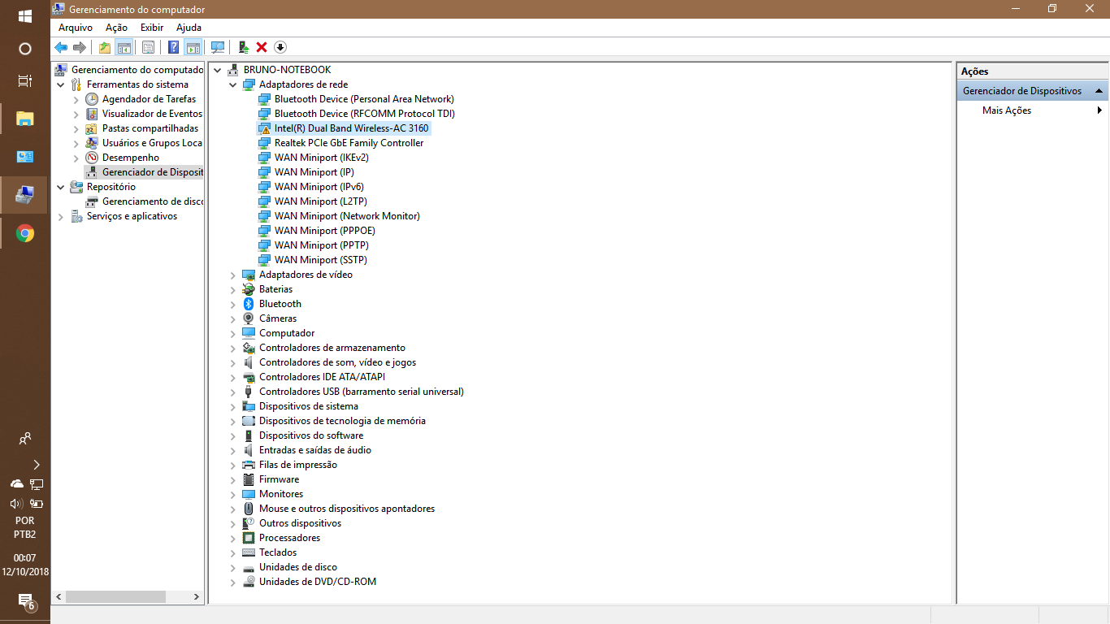1110x624 pixels.
Task: Click the Unidades de DVD/CD-ROM disc icon
Action: pos(249,582)
